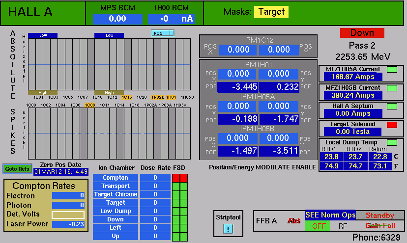
Task: Click Target Solenoid red status light
Action: [392, 125]
